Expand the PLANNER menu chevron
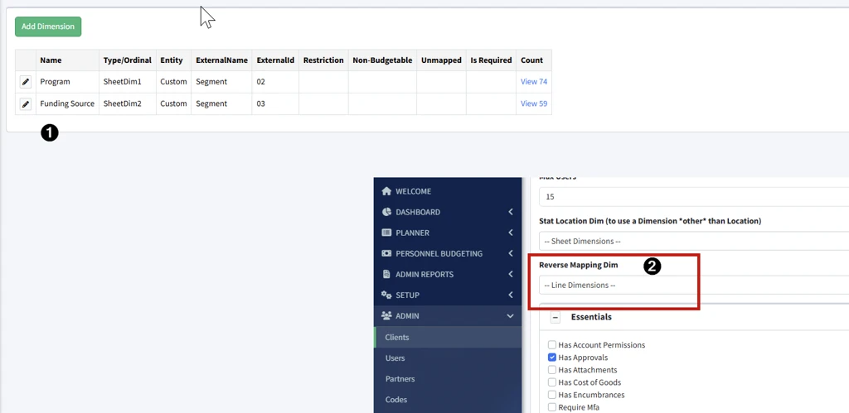Image resolution: width=849 pixels, height=413 pixels. 511,233
